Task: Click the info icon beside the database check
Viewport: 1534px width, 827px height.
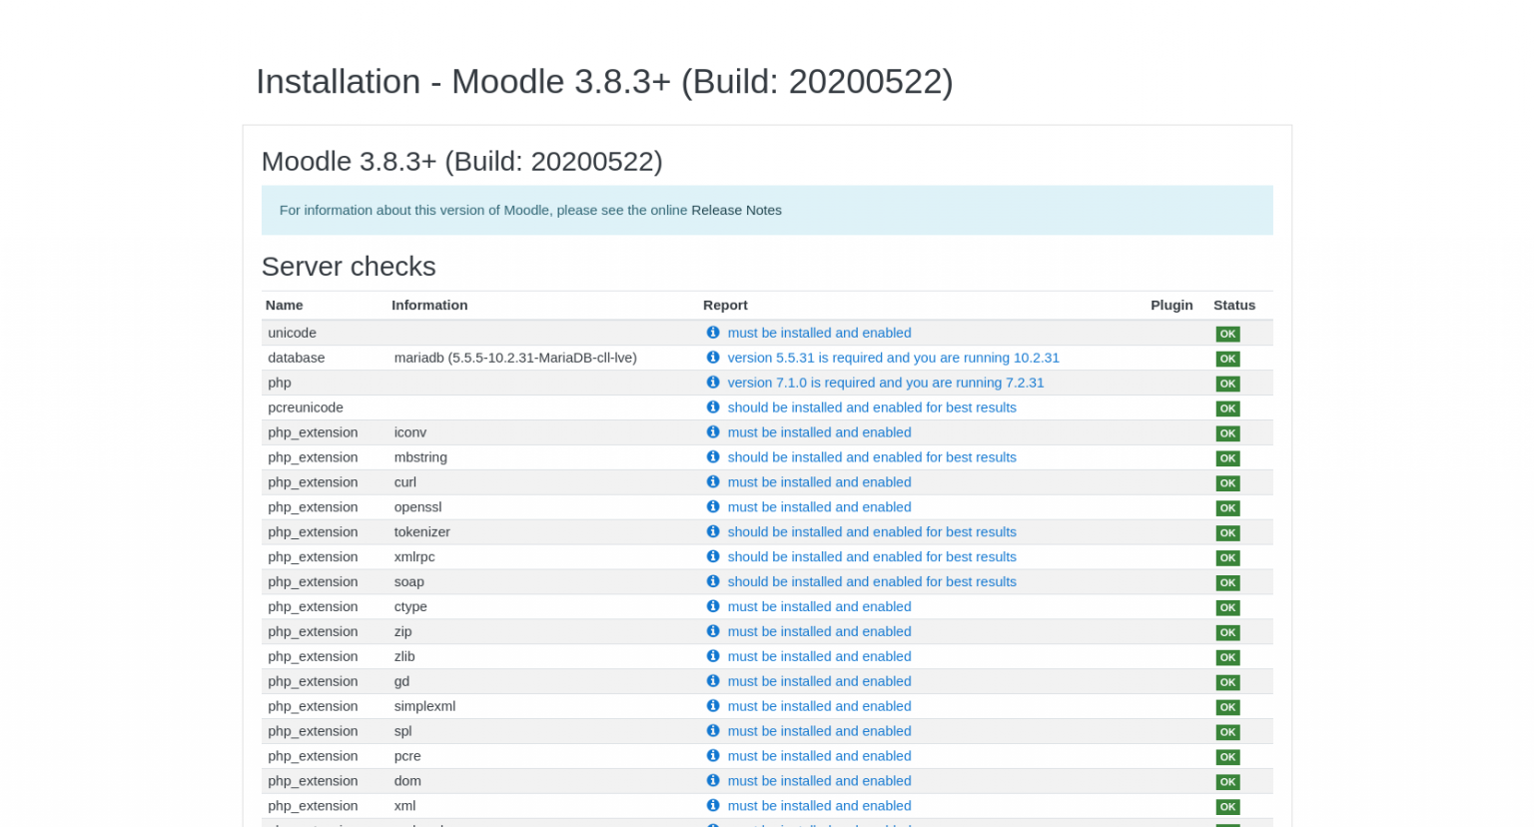Action: pyautogui.click(x=713, y=358)
